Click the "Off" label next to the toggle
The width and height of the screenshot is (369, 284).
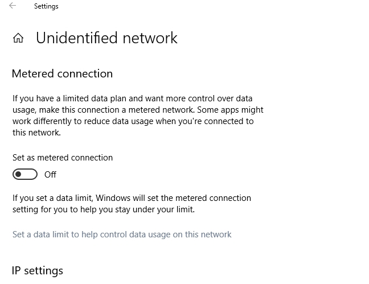50,175
